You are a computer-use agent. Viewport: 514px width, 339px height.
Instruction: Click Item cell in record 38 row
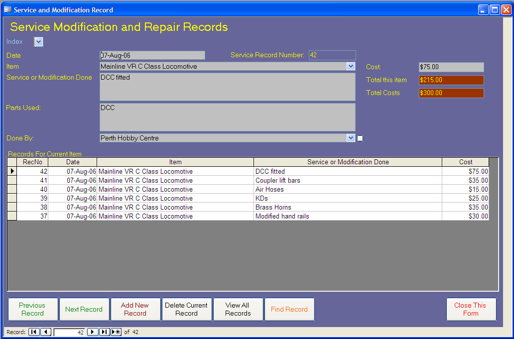coord(175,207)
